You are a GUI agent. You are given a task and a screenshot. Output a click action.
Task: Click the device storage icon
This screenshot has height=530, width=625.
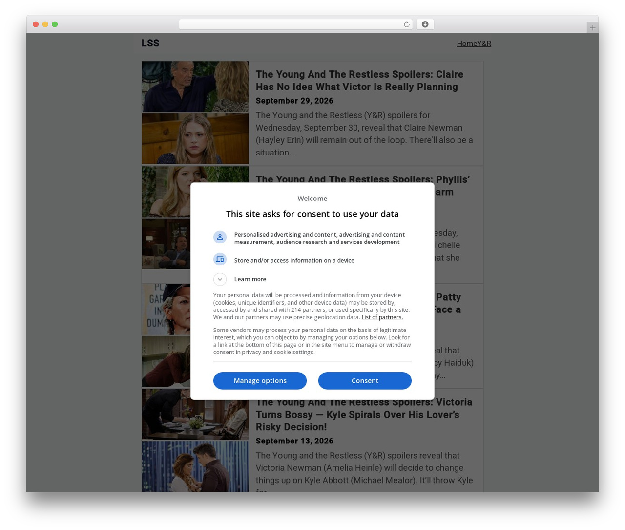220,259
